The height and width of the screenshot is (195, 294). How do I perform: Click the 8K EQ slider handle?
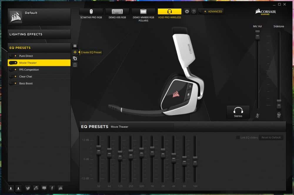tap(185, 161)
